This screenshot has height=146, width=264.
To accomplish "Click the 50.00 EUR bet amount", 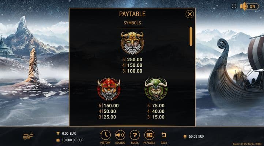I will (x=196, y=137).
